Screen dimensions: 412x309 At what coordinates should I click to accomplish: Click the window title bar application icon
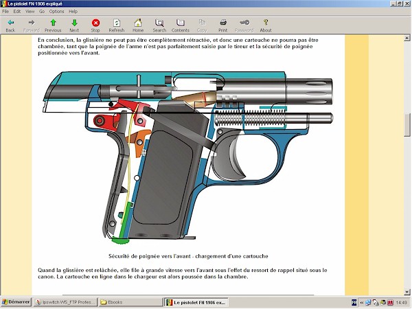coord(3,3)
